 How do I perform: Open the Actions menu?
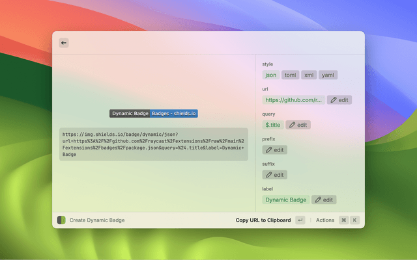(x=324, y=220)
